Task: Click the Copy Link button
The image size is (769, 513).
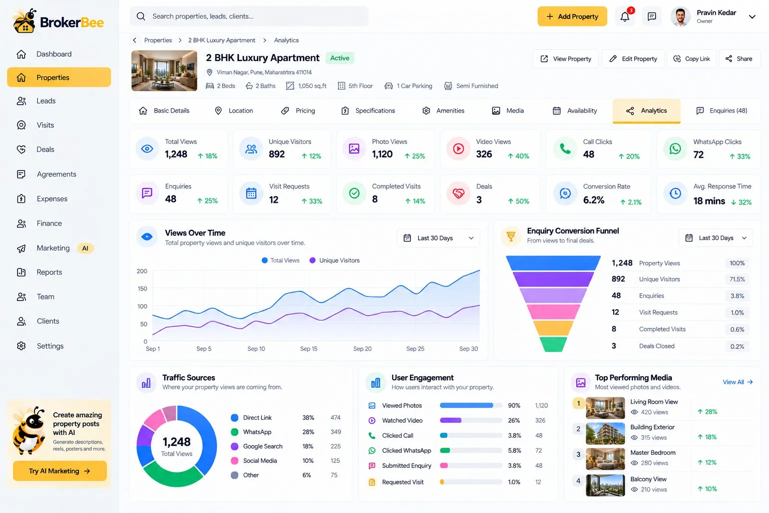Action: pyautogui.click(x=692, y=59)
